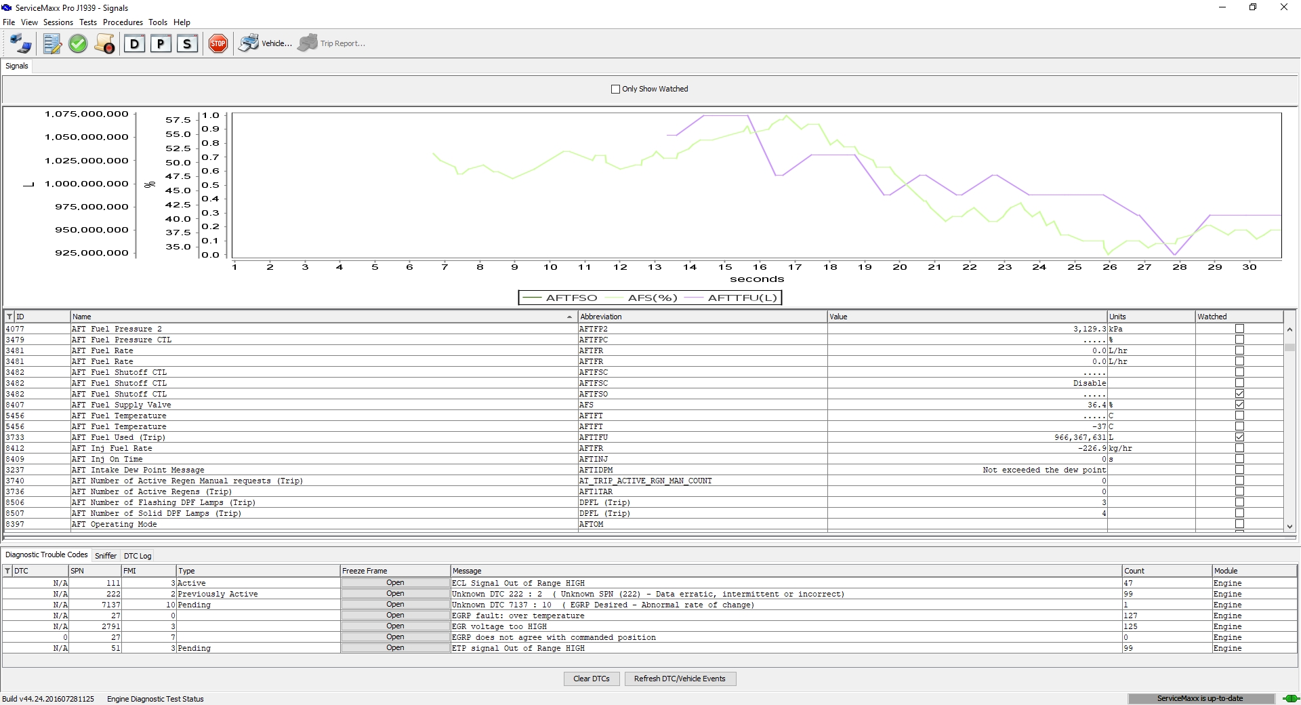Click the Clear DTCs button
Viewport: 1301px width, 705px height.
591,679
